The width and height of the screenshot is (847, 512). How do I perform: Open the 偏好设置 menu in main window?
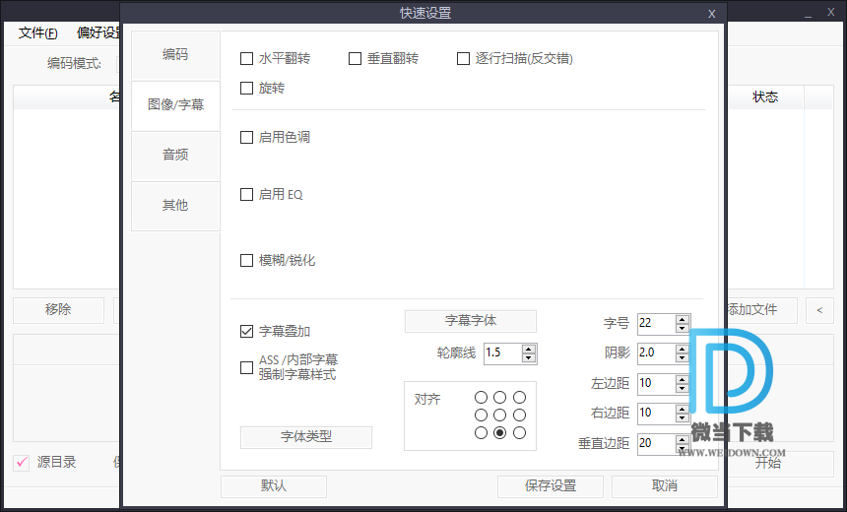98,33
